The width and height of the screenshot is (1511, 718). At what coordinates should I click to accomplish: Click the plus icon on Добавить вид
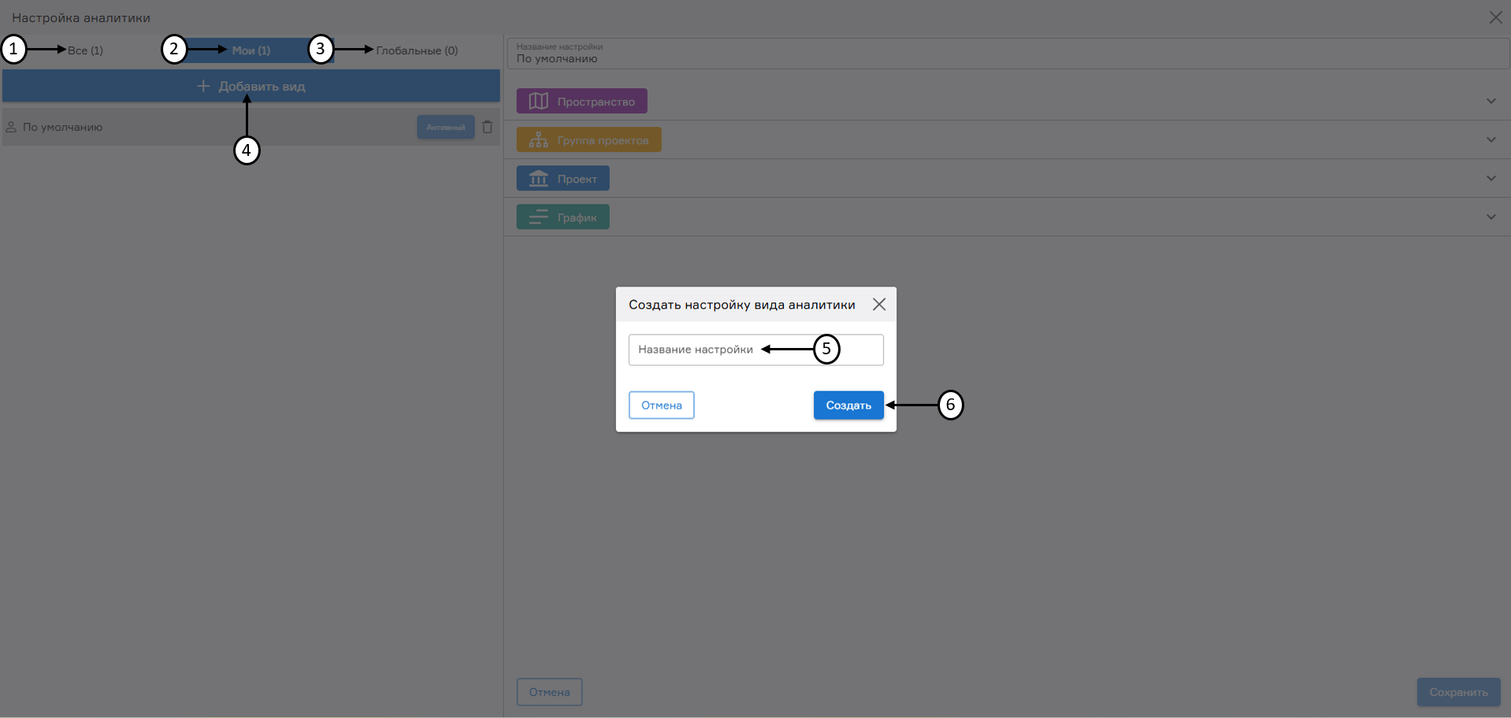click(x=202, y=86)
